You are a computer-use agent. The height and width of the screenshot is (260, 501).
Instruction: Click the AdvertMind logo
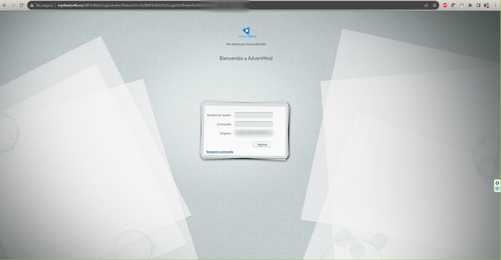pos(247,32)
